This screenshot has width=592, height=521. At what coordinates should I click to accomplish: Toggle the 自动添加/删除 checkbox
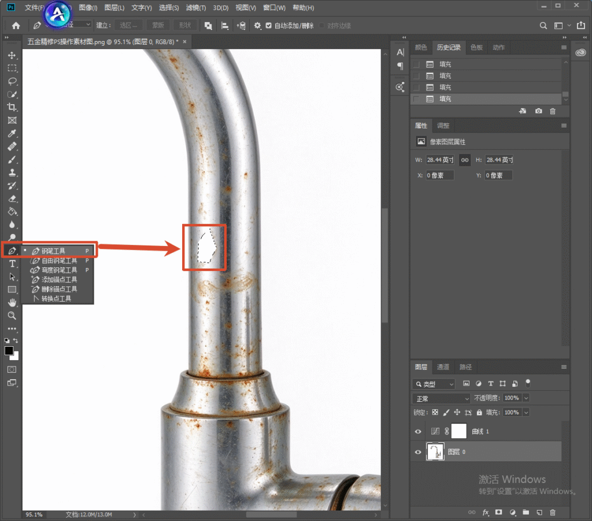coord(268,25)
